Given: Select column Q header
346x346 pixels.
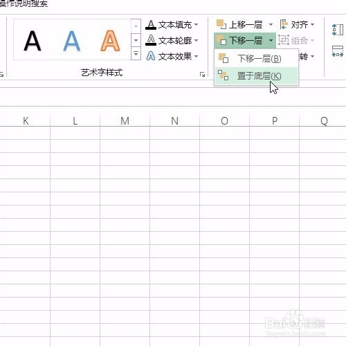Looking at the screenshot, I should 323,120.
